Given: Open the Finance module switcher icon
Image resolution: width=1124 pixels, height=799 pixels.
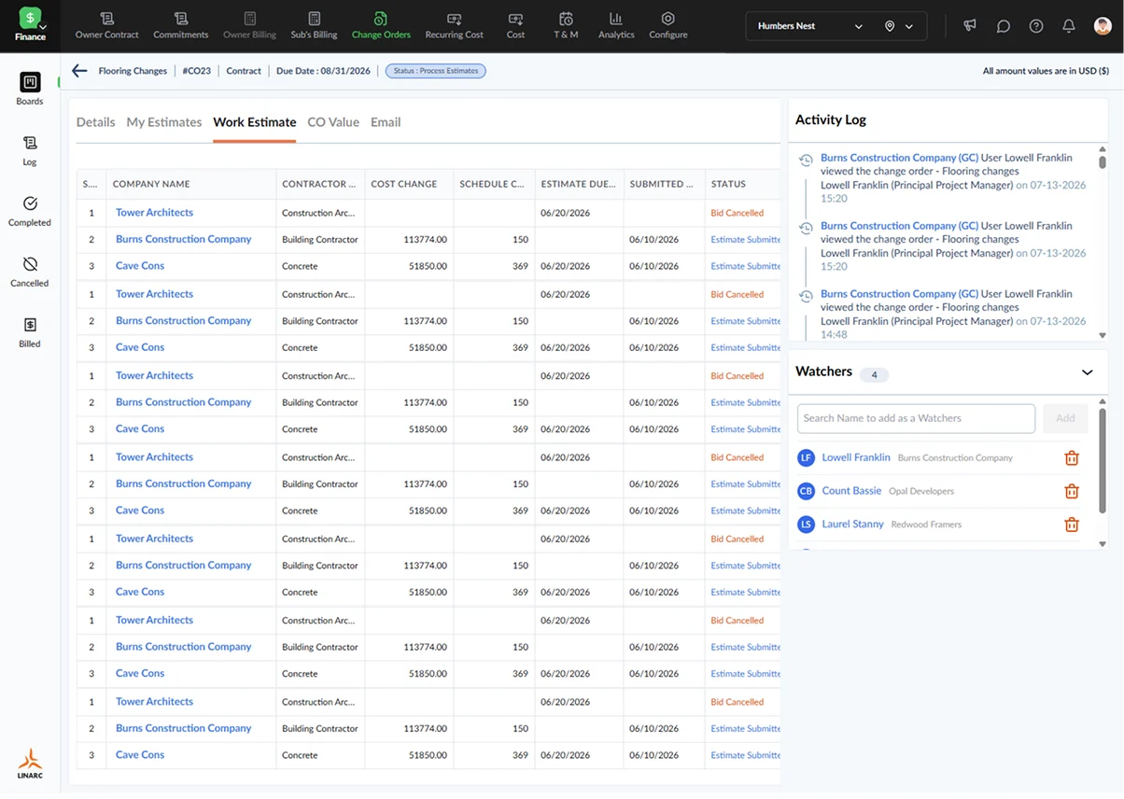Looking at the screenshot, I should click(x=30, y=24).
